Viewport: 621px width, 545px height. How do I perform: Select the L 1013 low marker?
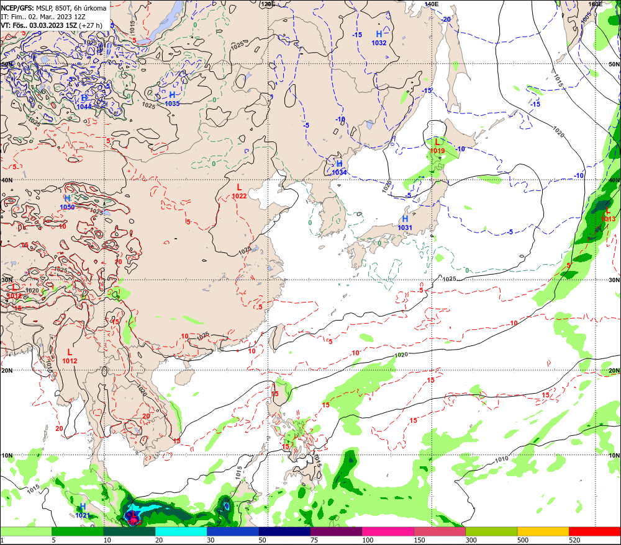click(609, 215)
